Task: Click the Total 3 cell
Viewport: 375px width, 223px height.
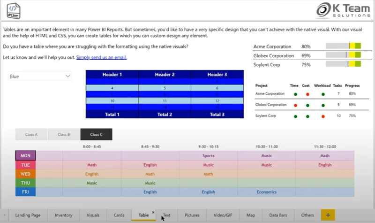Action: pyautogui.click(x=217, y=115)
